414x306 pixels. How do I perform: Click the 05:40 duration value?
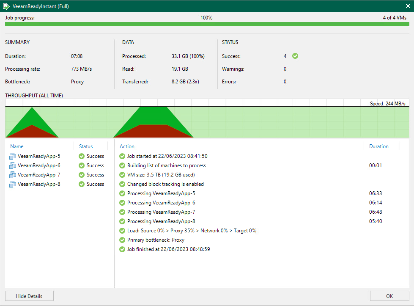376,221
